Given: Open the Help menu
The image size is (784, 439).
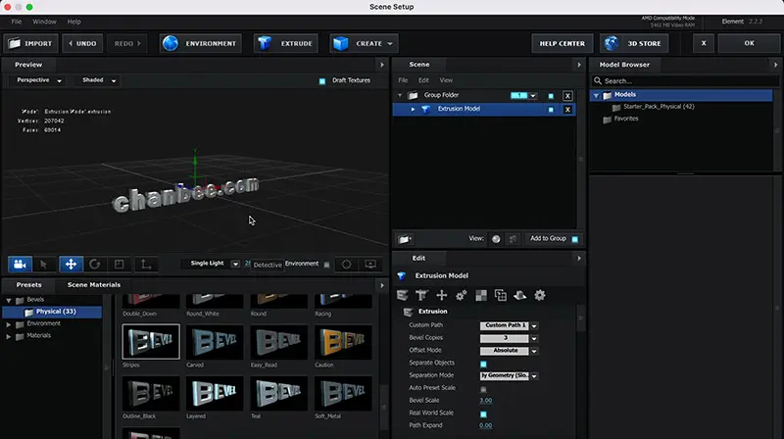Looking at the screenshot, I should point(74,22).
